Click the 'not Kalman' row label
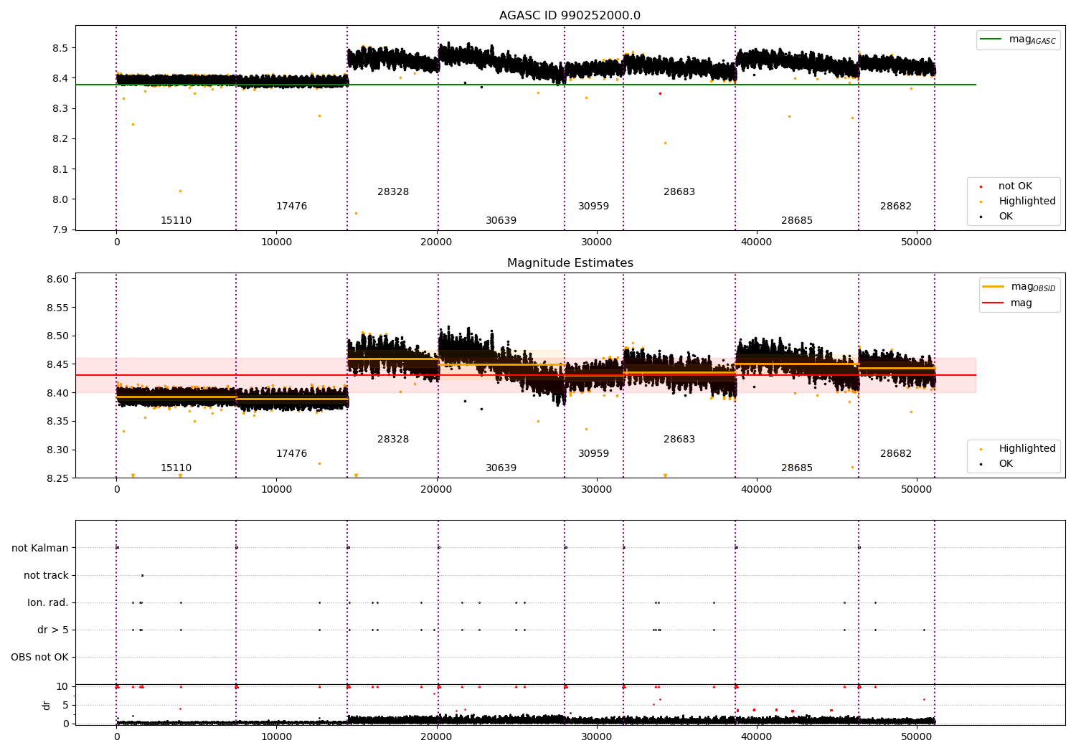Viewport: 1076px width, 753px height. [x=40, y=549]
